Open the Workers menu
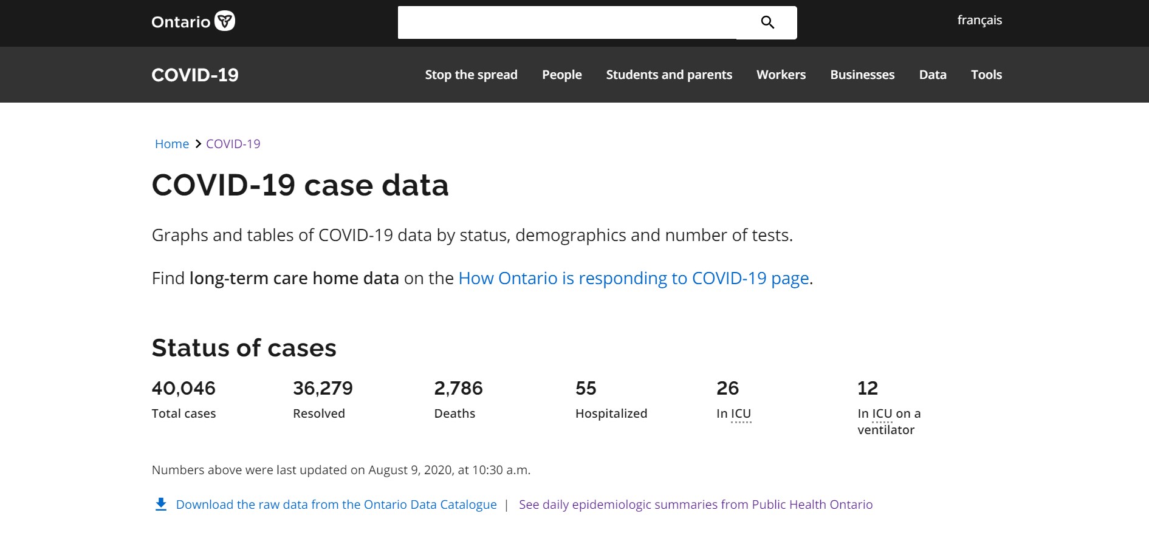The image size is (1149, 544). (781, 75)
